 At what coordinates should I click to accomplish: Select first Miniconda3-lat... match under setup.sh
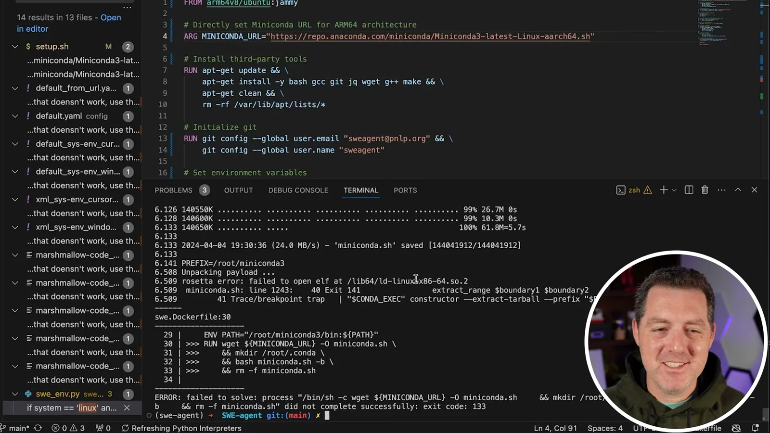(83, 60)
